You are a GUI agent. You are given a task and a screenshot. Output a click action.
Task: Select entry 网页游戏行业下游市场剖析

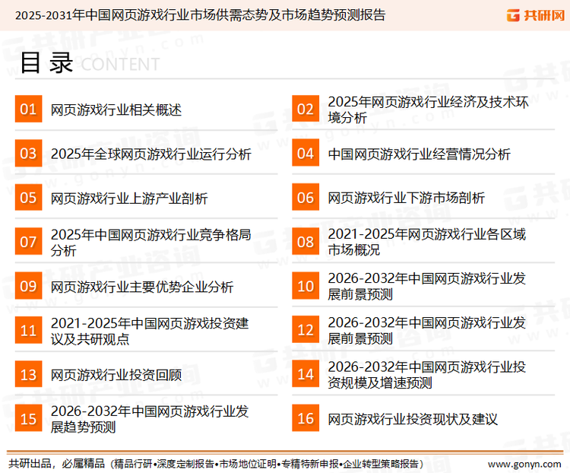tap(406, 198)
